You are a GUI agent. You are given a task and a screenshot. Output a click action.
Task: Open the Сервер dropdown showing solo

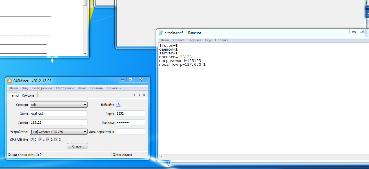click(58, 105)
